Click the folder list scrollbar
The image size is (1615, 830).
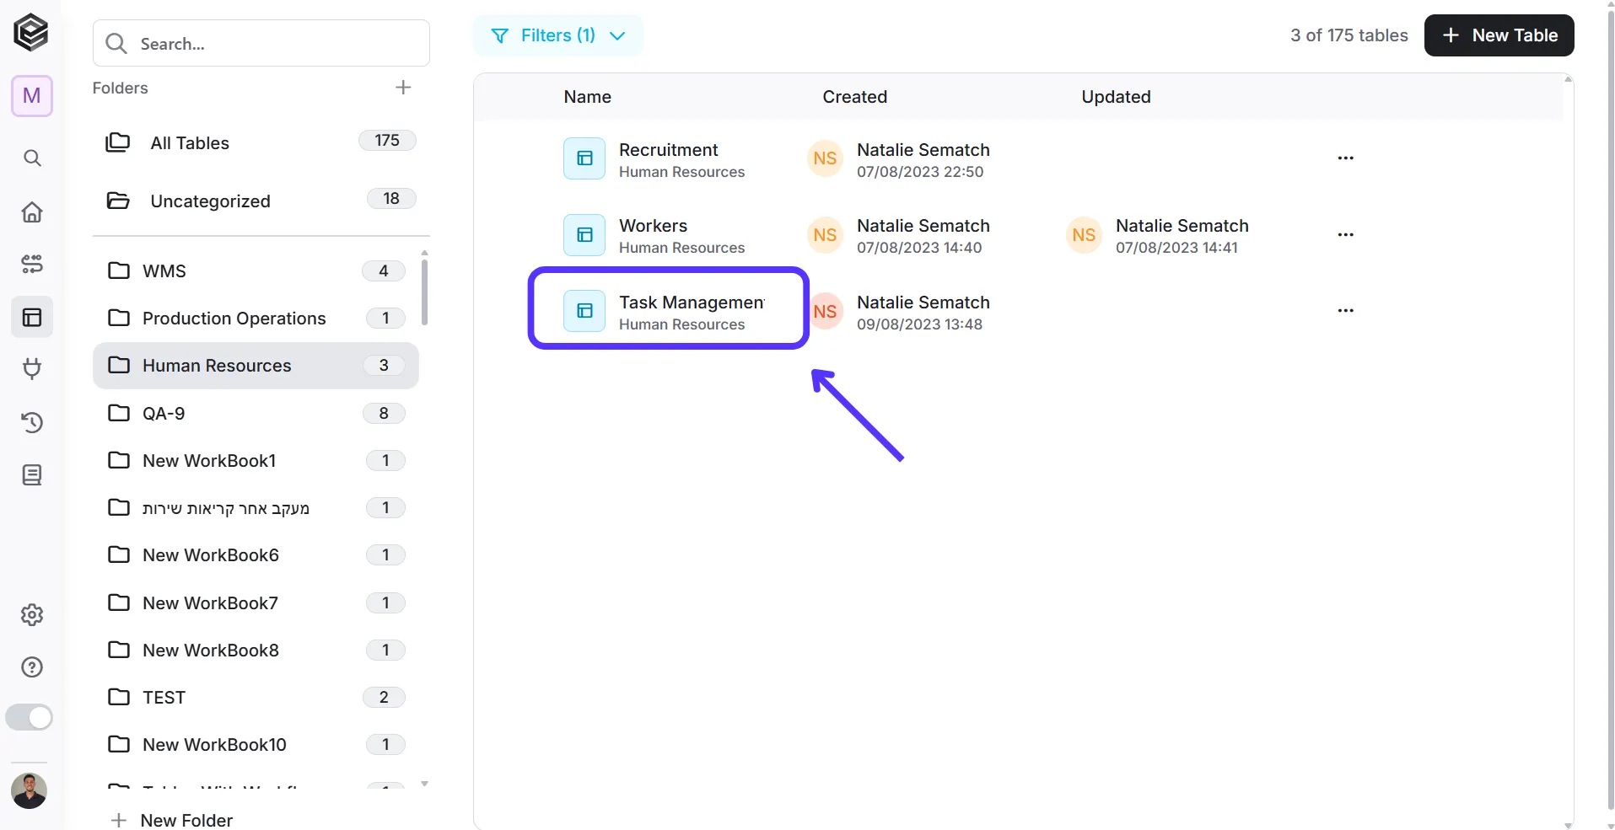pyautogui.click(x=424, y=292)
